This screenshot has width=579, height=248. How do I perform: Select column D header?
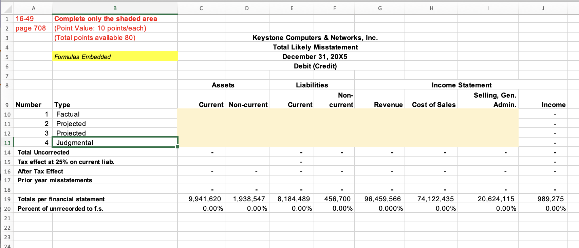(247, 8)
